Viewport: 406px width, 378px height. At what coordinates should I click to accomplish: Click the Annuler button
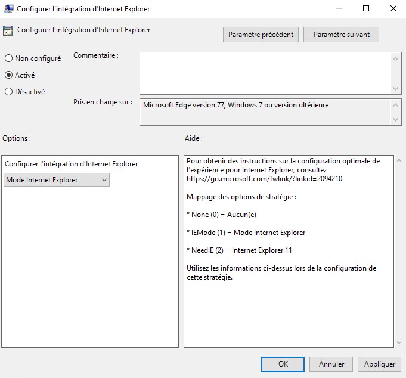tap(331, 364)
